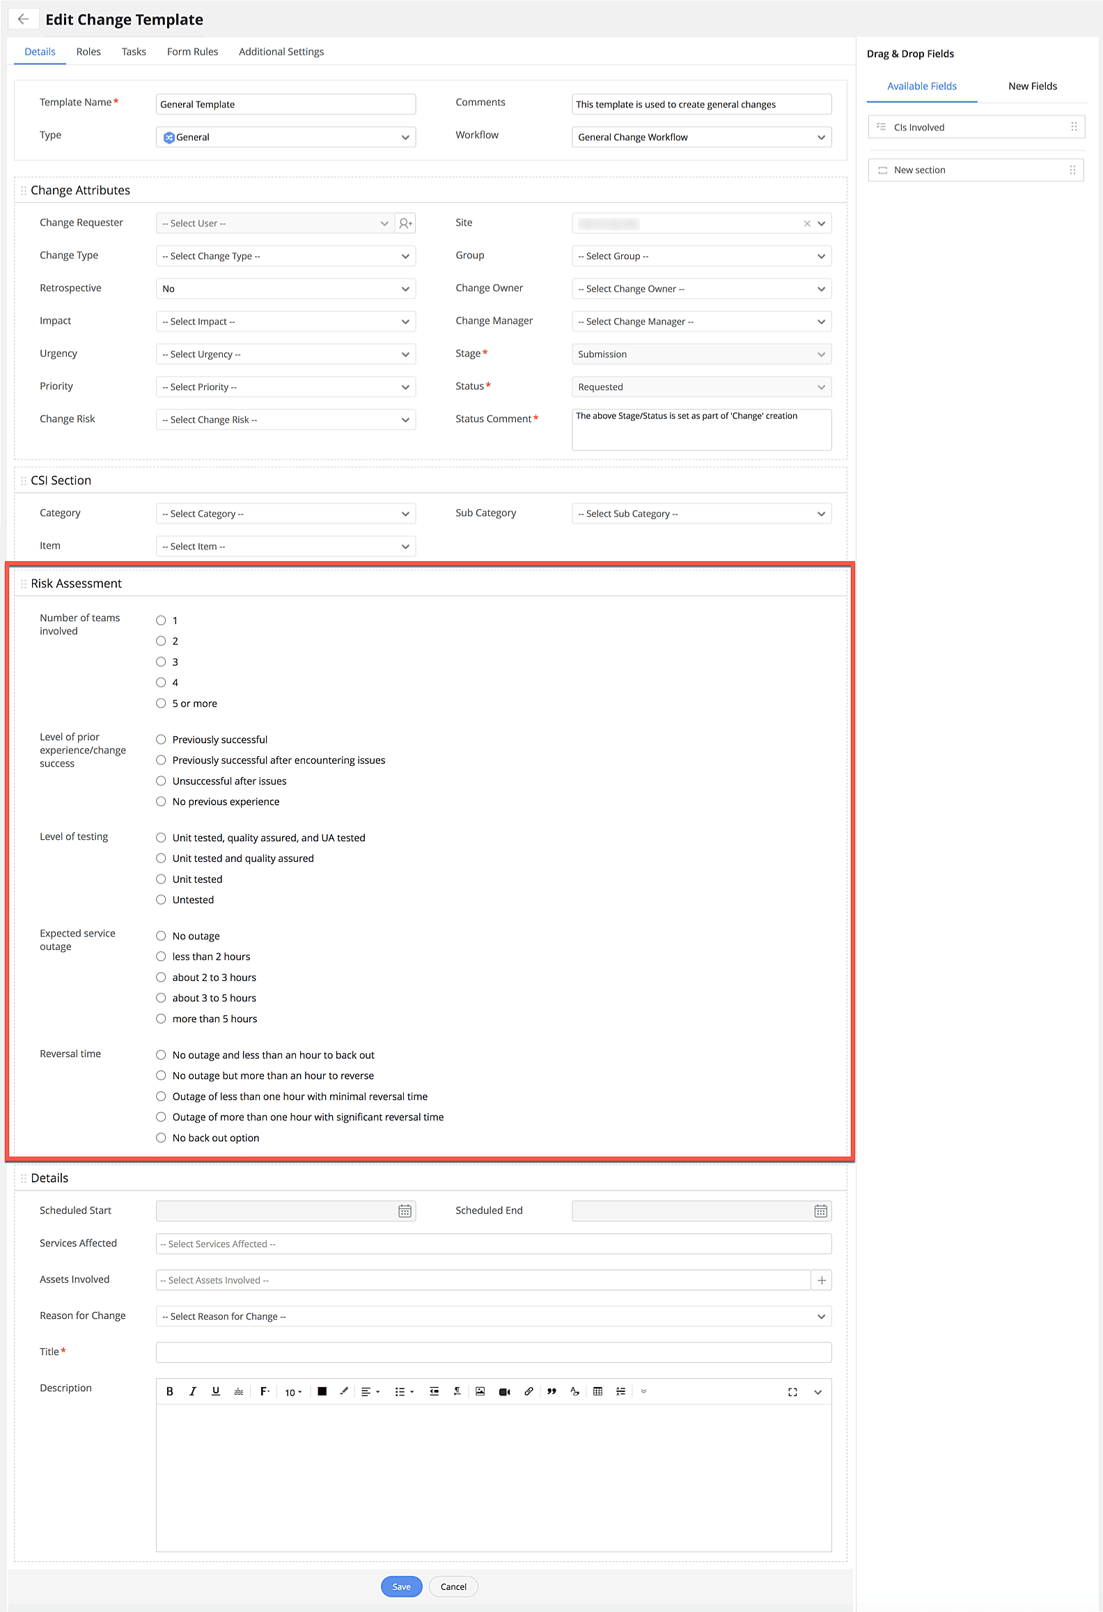Open Select Change Manager dropdown
Screen dimensions: 1103x1612
click(701, 322)
